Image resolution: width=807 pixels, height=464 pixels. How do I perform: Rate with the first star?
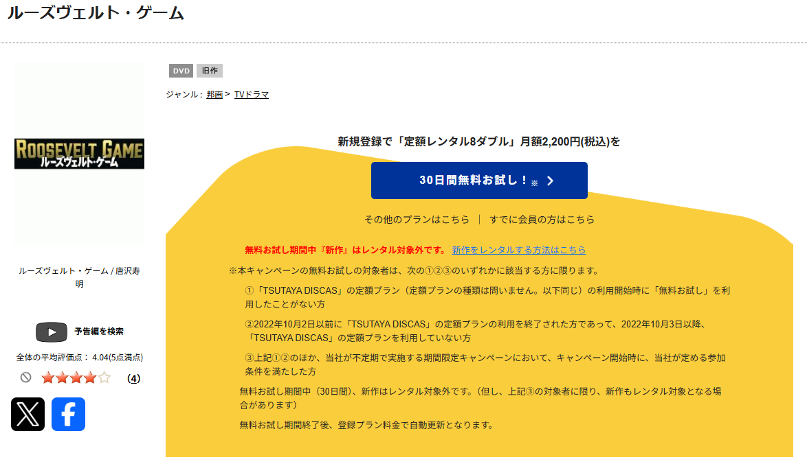(x=48, y=378)
